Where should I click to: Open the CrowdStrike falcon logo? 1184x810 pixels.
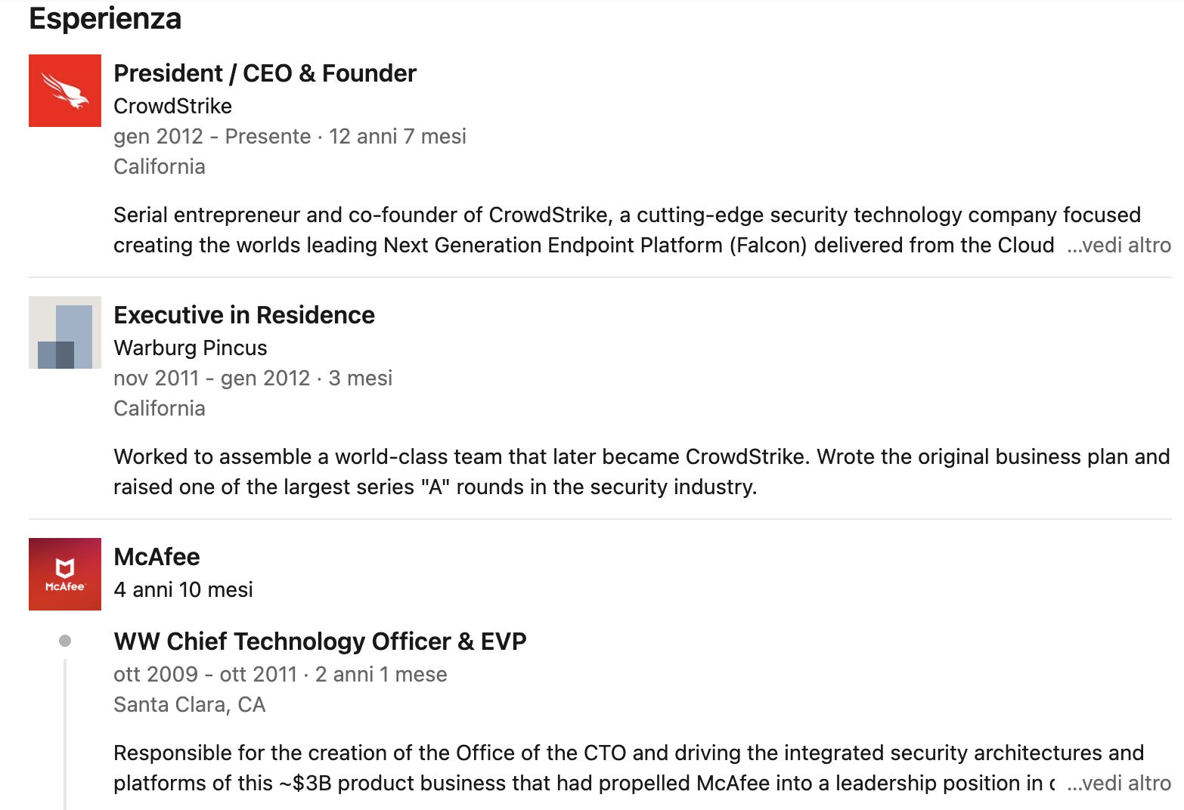pyautogui.click(x=65, y=91)
